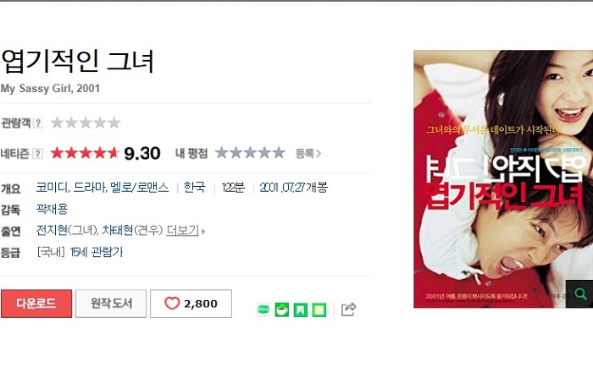
Task: Expand the cast list with 더보기
Action: pyautogui.click(x=186, y=230)
